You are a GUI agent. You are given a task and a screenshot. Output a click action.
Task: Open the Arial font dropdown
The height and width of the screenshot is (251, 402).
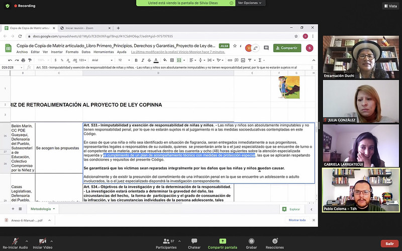click(x=102, y=60)
